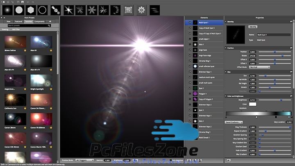This screenshot has height=166, width=295.
Task: Click the Add Filter link
Action: click(x=16, y=30)
